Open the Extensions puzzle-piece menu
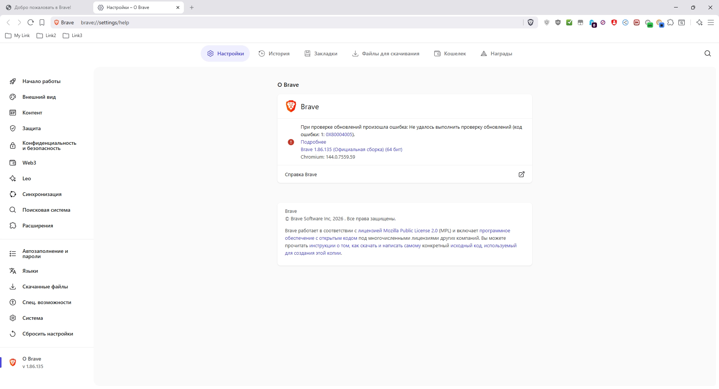719x389 pixels. tap(671, 22)
